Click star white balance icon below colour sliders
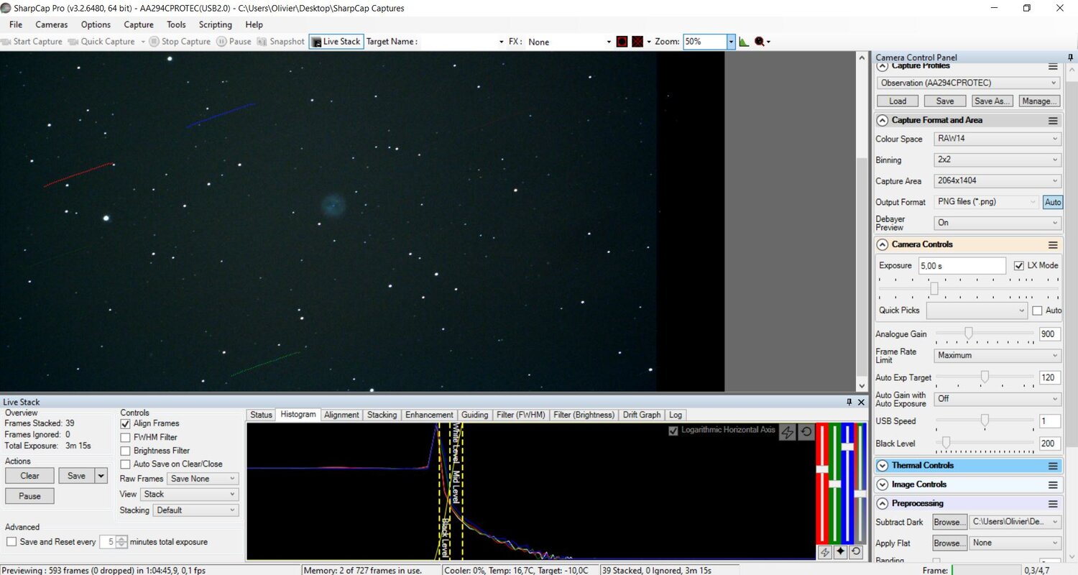This screenshot has height=575, width=1078. 840,551
